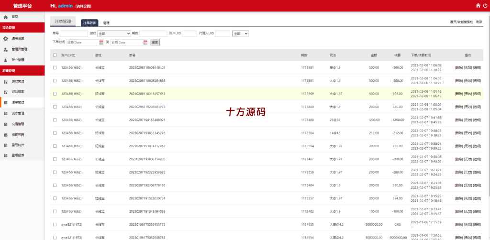Image resolution: width=490 pixels, height=240 pixels.
Task: Check the row for order 20230208110316157651
Action: coord(55,94)
